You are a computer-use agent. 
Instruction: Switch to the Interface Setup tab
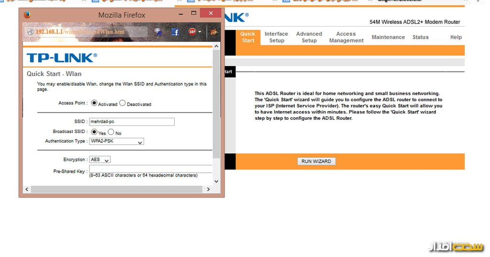pos(276,37)
